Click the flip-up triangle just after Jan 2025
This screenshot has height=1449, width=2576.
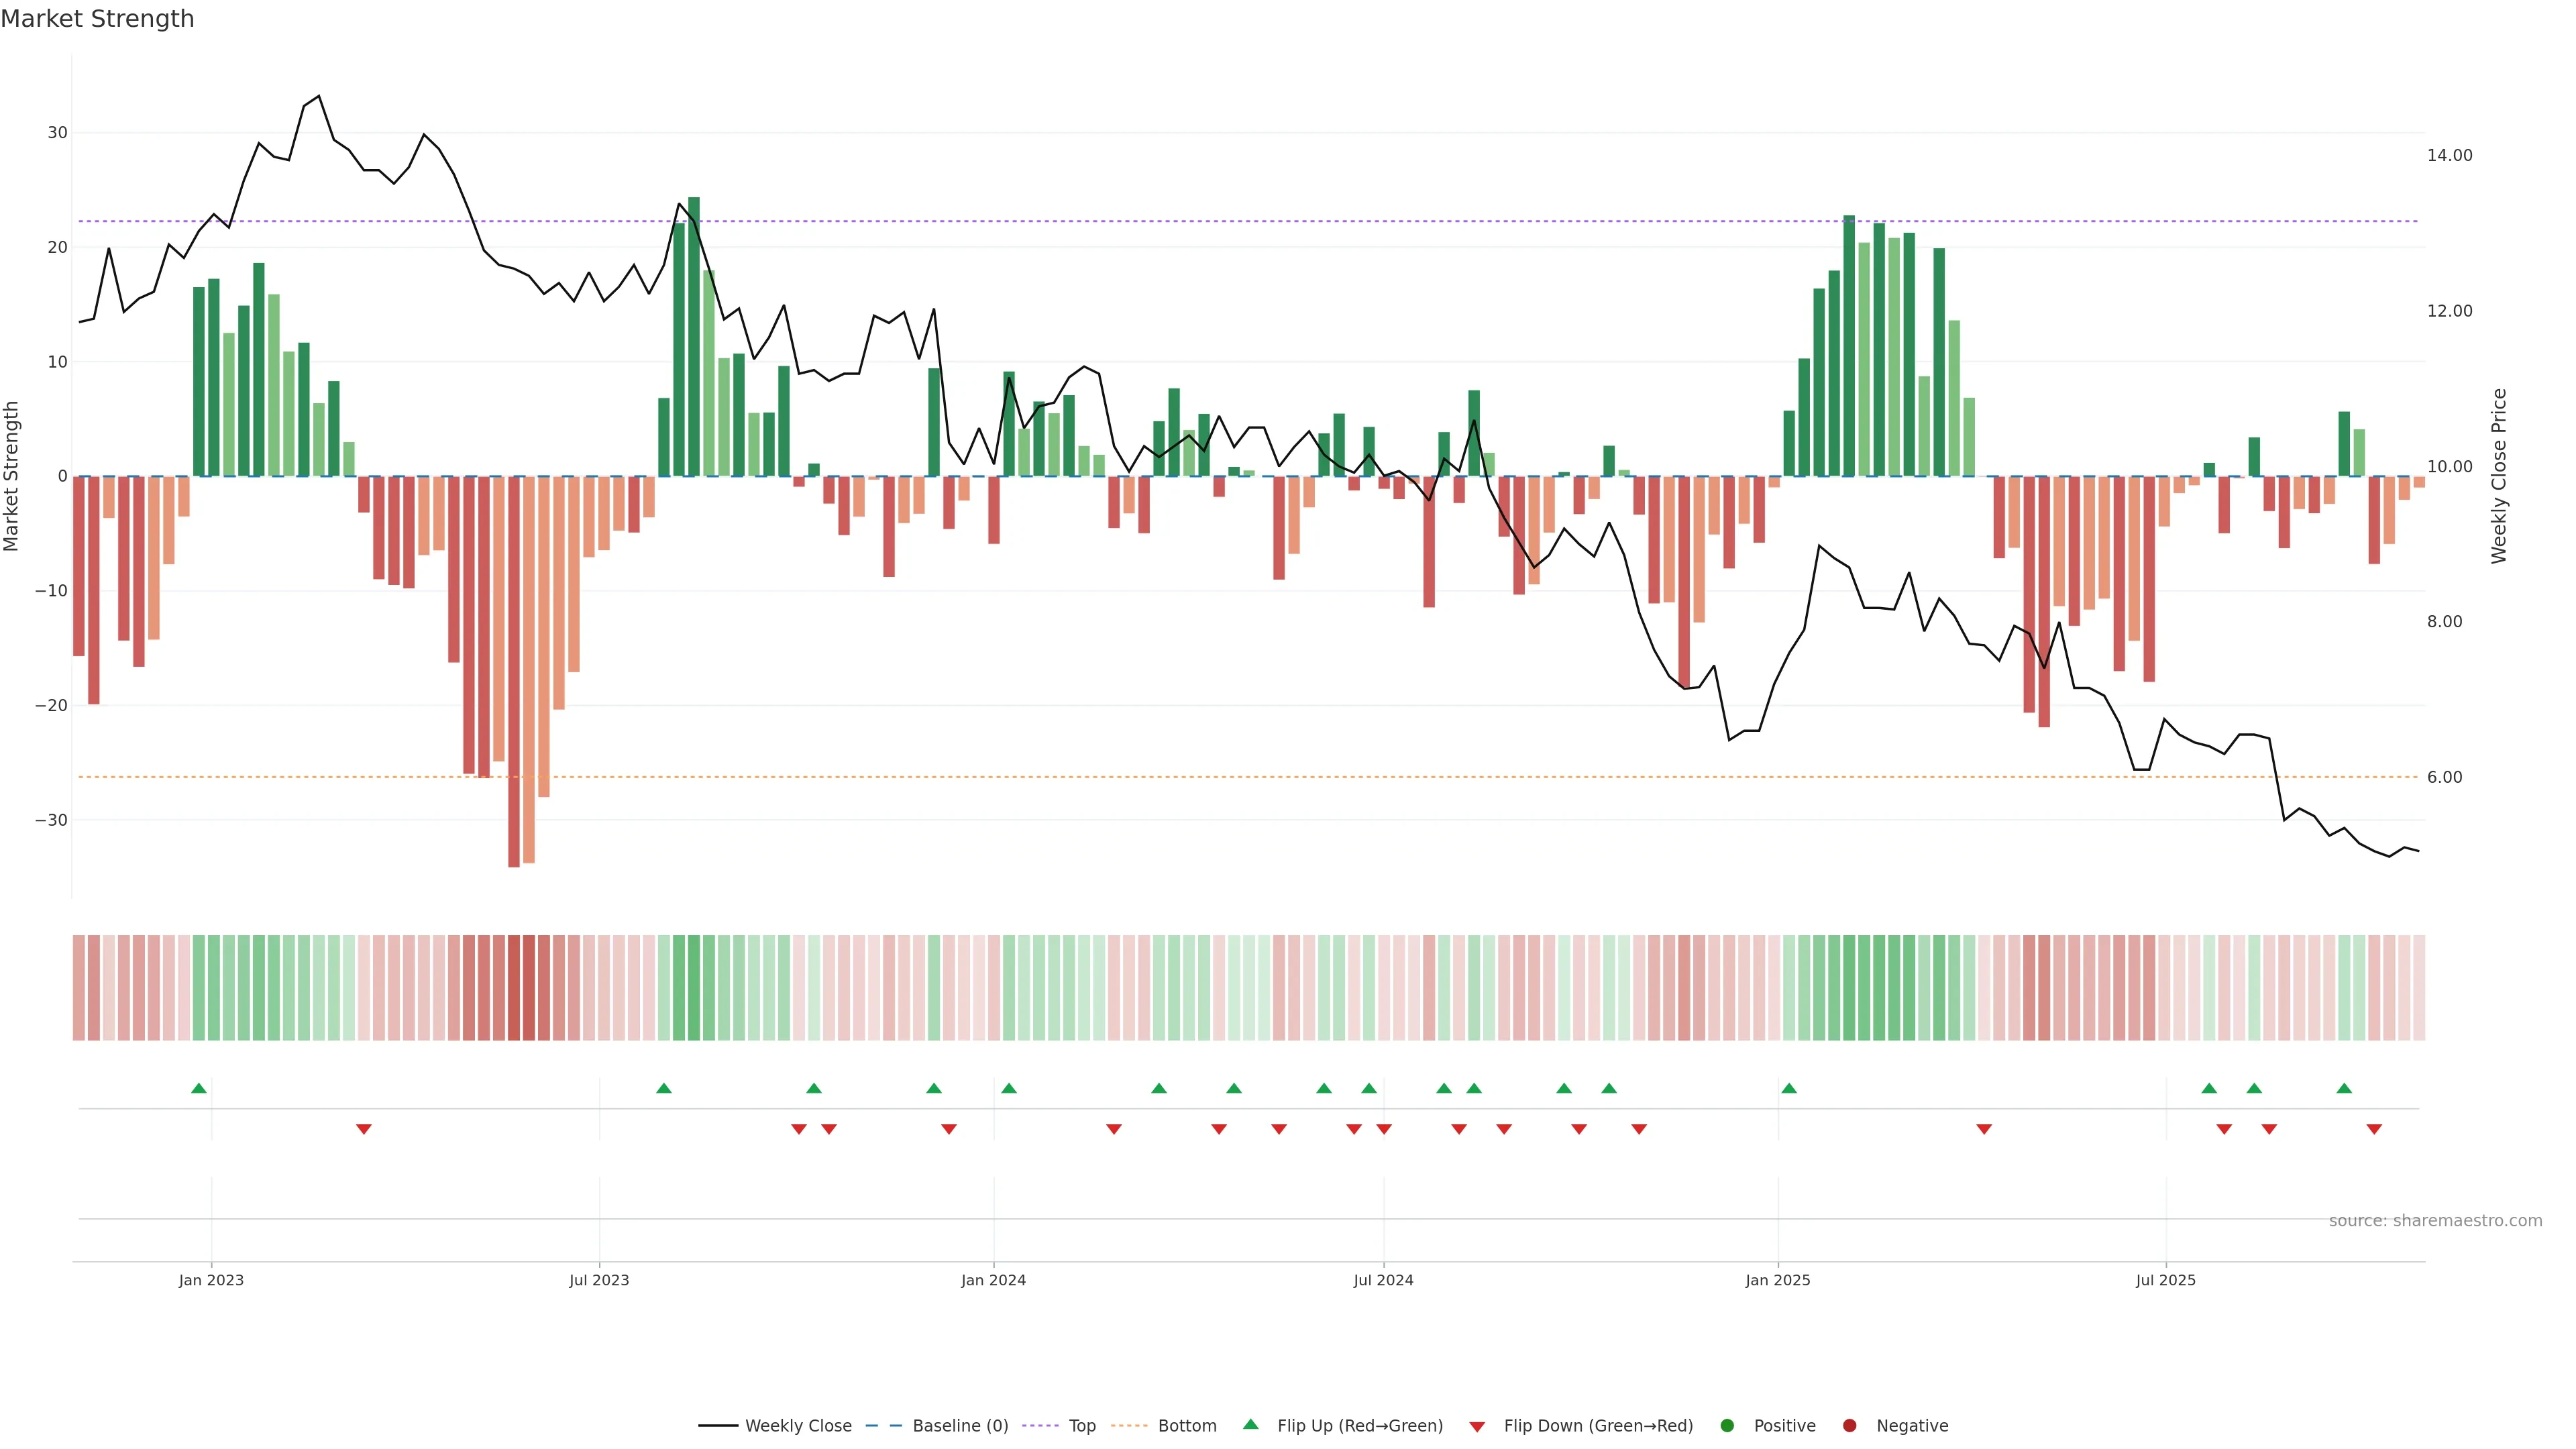pos(1789,1088)
